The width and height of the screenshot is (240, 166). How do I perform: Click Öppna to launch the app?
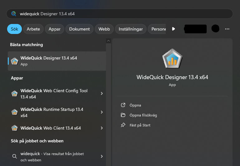pos(135,105)
